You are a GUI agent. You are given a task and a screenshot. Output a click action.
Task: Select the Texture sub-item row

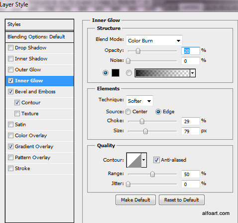point(39,114)
